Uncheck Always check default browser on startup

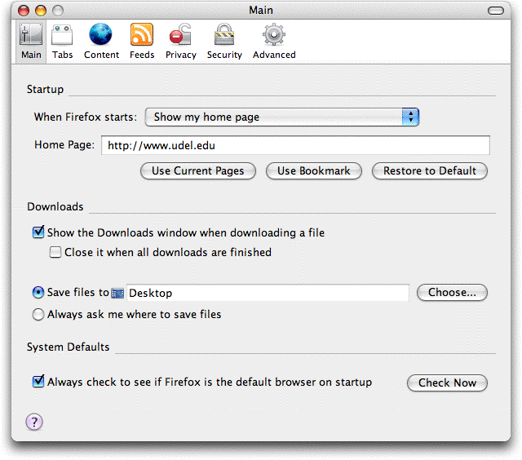(38, 382)
